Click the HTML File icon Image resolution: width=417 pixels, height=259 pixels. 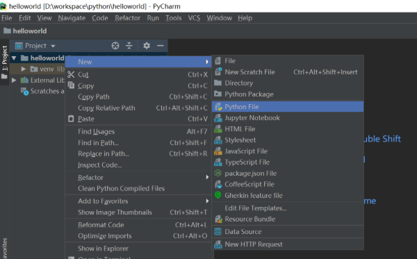pos(218,129)
